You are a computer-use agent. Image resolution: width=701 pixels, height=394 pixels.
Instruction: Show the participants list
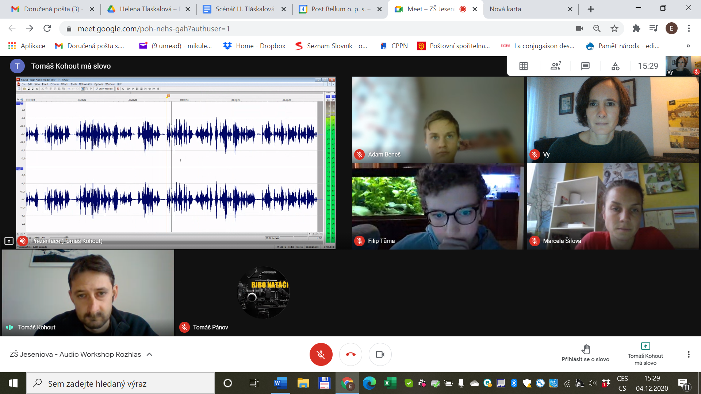point(555,66)
